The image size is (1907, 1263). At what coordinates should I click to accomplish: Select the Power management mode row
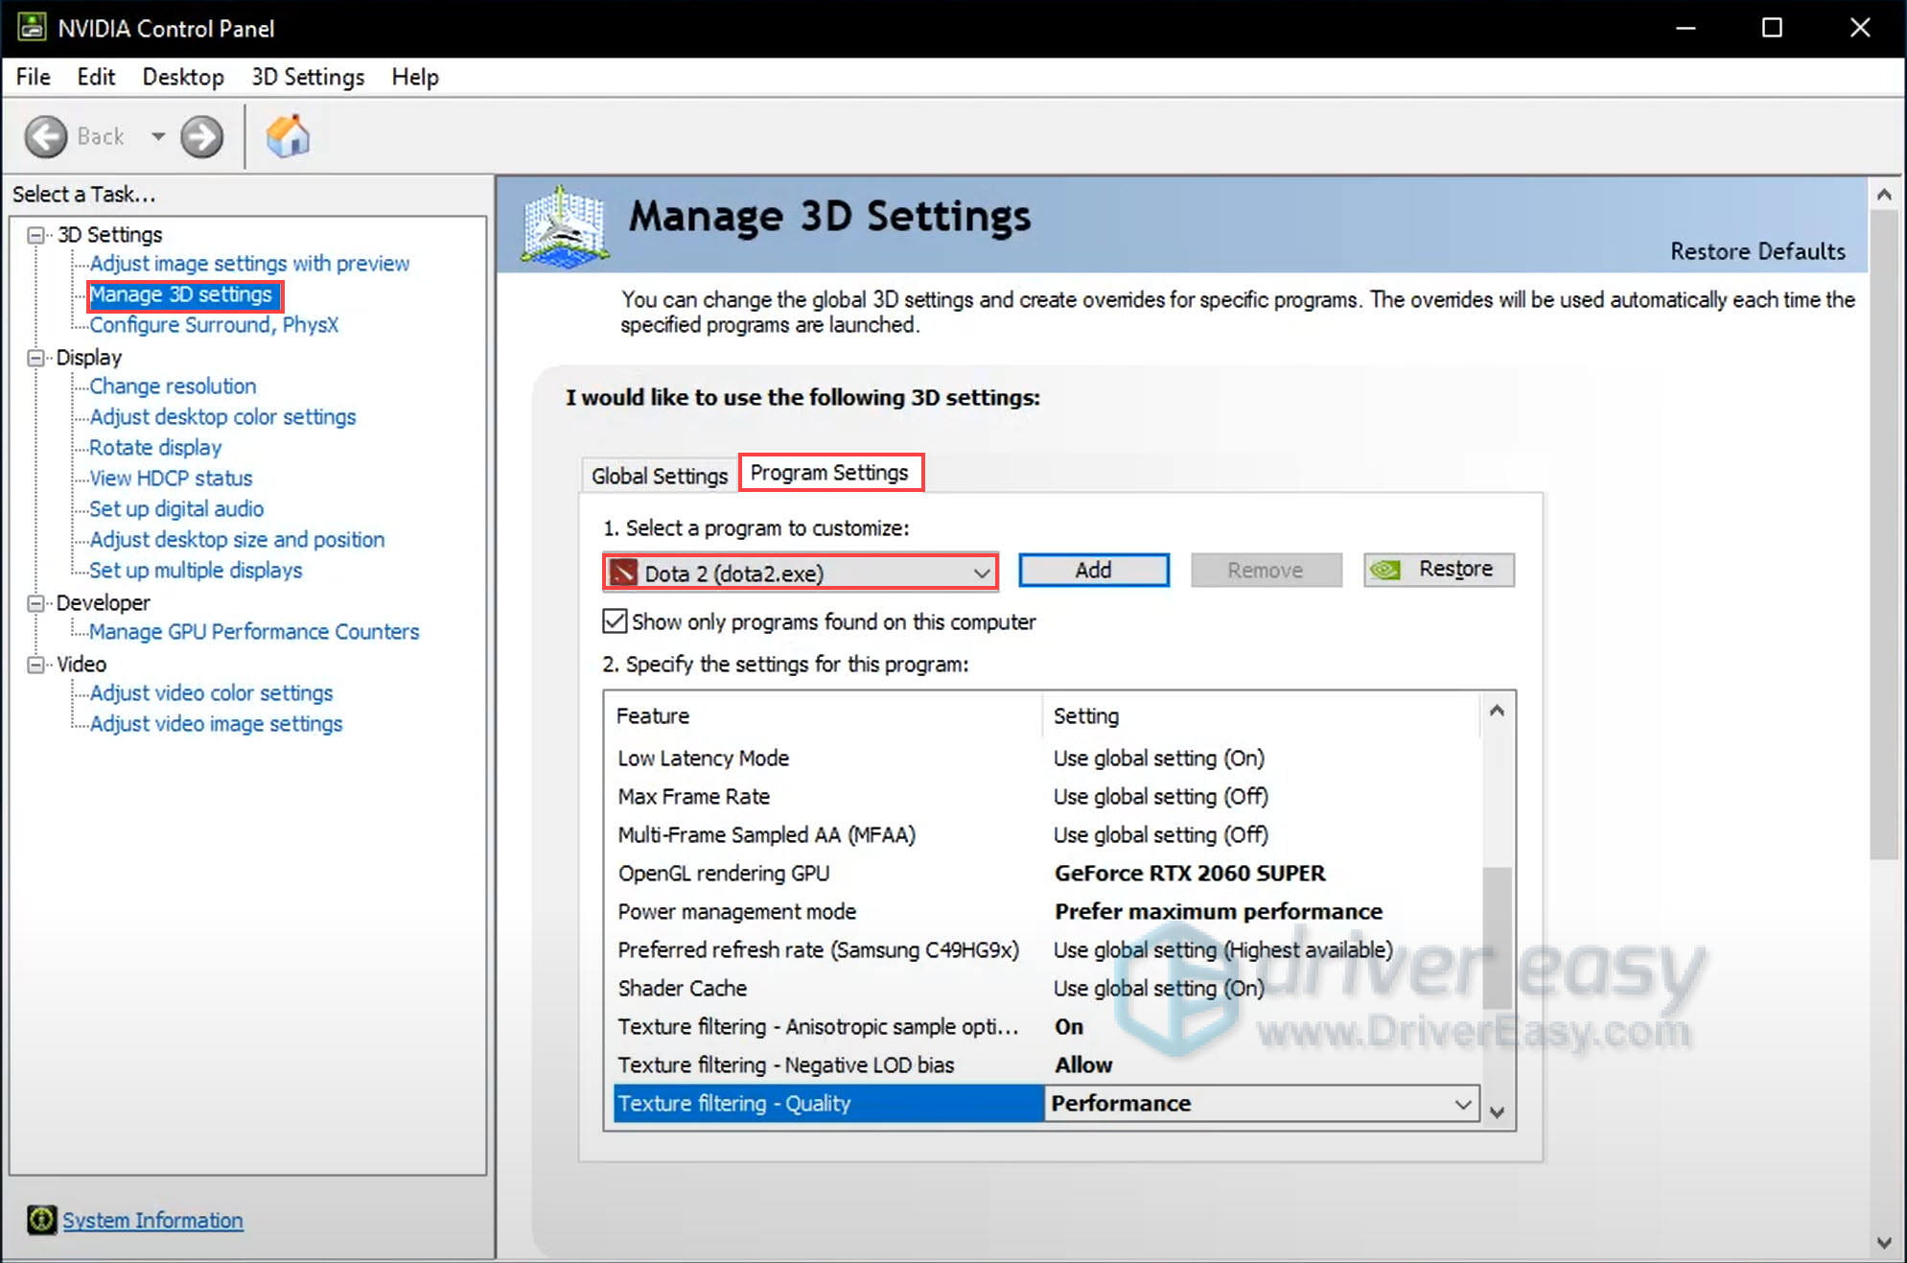pyautogui.click(x=1046, y=911)
